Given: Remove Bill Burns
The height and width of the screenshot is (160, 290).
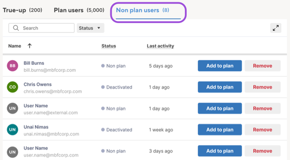Looking at the screenshot, I should click(263, 66).
